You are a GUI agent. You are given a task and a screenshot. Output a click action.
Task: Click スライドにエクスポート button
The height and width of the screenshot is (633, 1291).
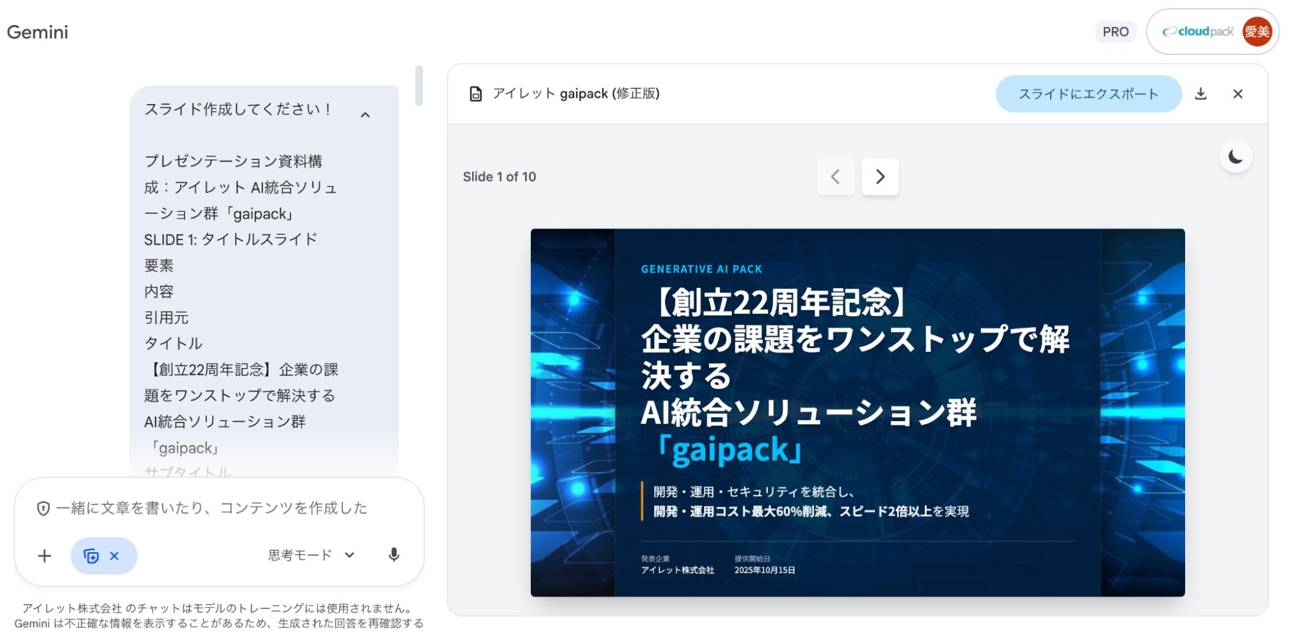pos(1088,94)
